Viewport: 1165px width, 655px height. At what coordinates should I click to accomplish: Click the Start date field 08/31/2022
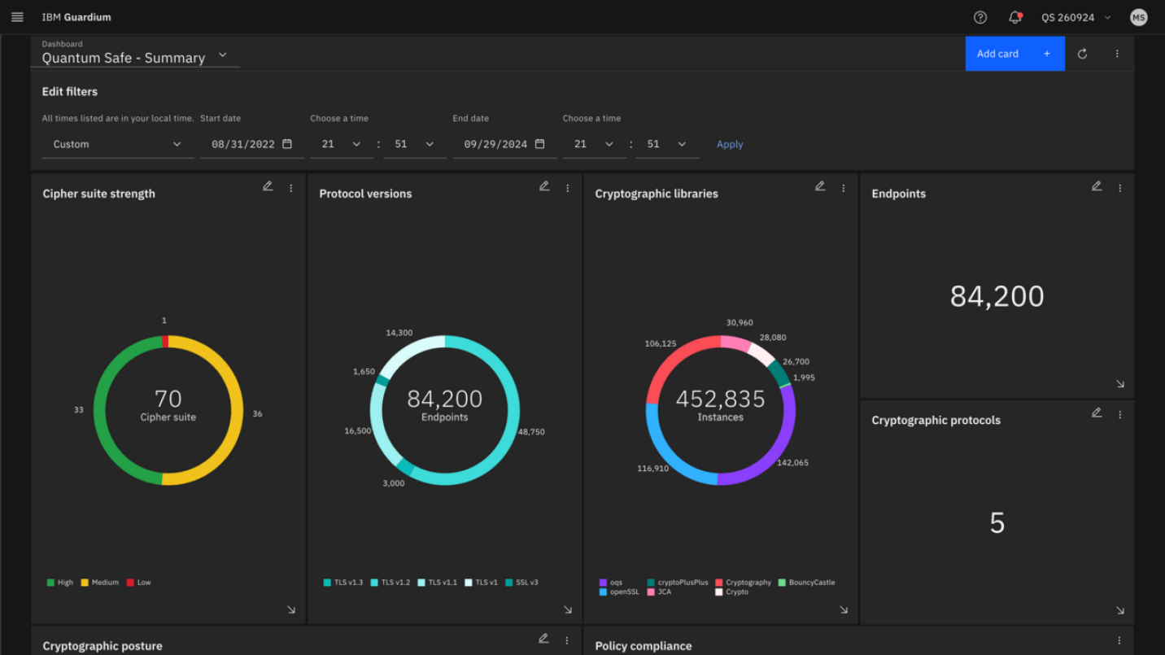(x=252, y=144)
